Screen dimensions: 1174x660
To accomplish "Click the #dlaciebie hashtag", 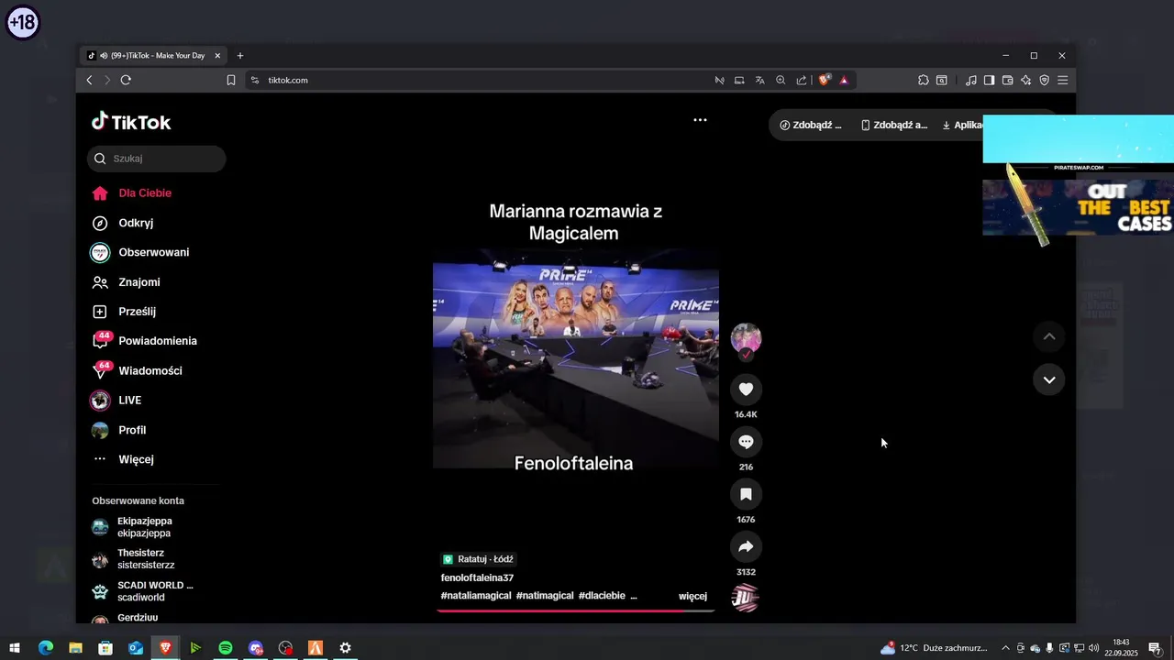I will pos(602,596).
